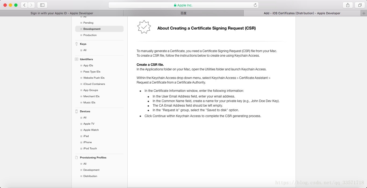Open Pass Type IDs

[92, 72]
